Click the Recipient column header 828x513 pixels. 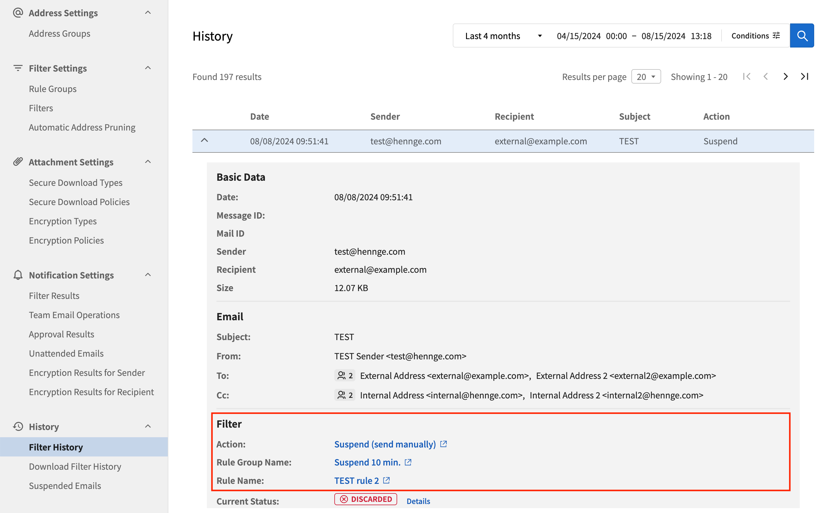(514, 116)
